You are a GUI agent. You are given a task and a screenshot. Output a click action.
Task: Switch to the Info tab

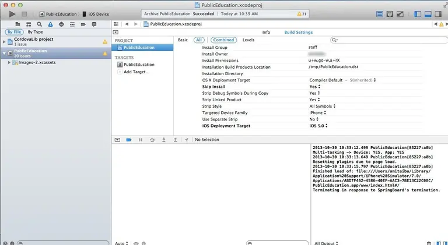click(x=266, y=33)
